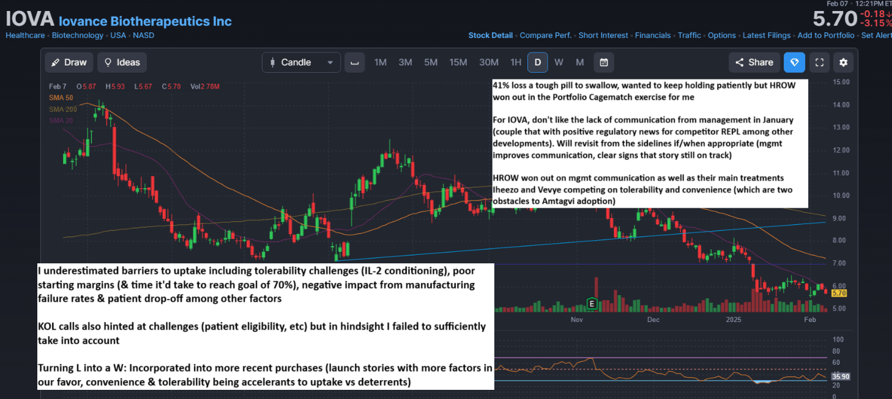The image size is (892, 399).
Task: Click the 2025 label on the time axis
Action: coord(733,320)
